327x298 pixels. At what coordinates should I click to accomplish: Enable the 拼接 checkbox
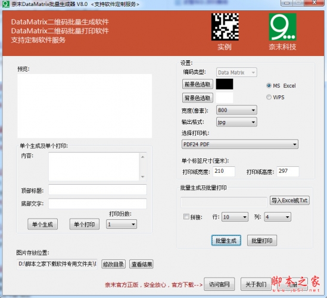pos(186,216)
